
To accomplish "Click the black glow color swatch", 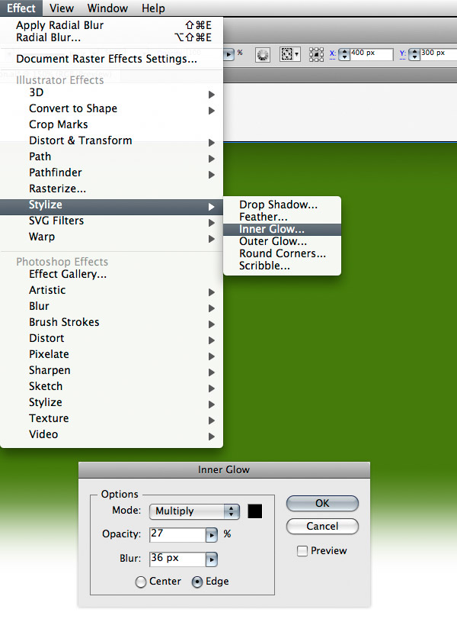I will pyautogui.click(x=255, y=511).
